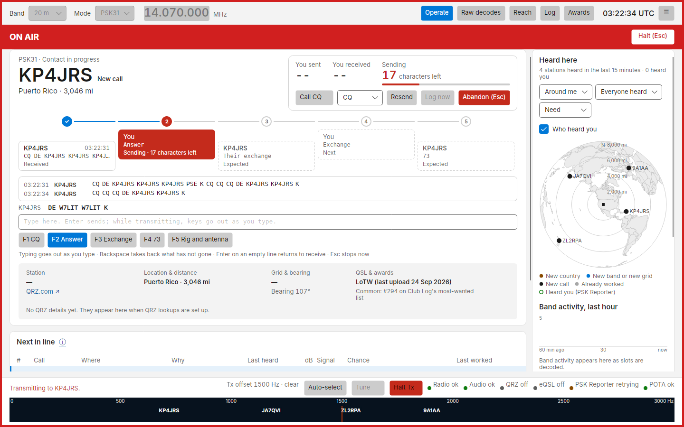Select step 5 circle in progress tracker
This screenshot has height=427, width=684.
(466, 121)
